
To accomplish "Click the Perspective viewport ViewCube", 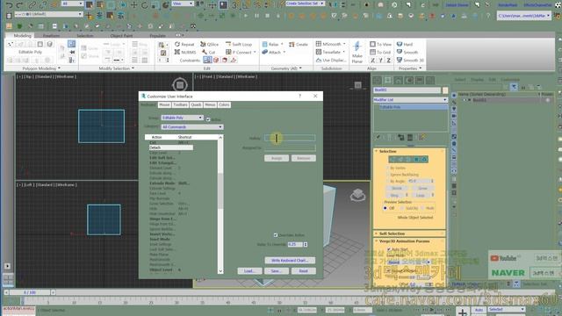I will click(357, 195).
